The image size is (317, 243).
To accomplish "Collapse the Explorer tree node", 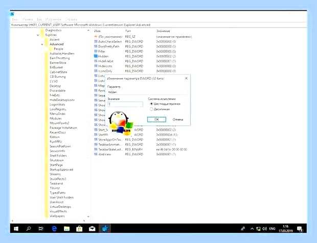I will point(38,35).
